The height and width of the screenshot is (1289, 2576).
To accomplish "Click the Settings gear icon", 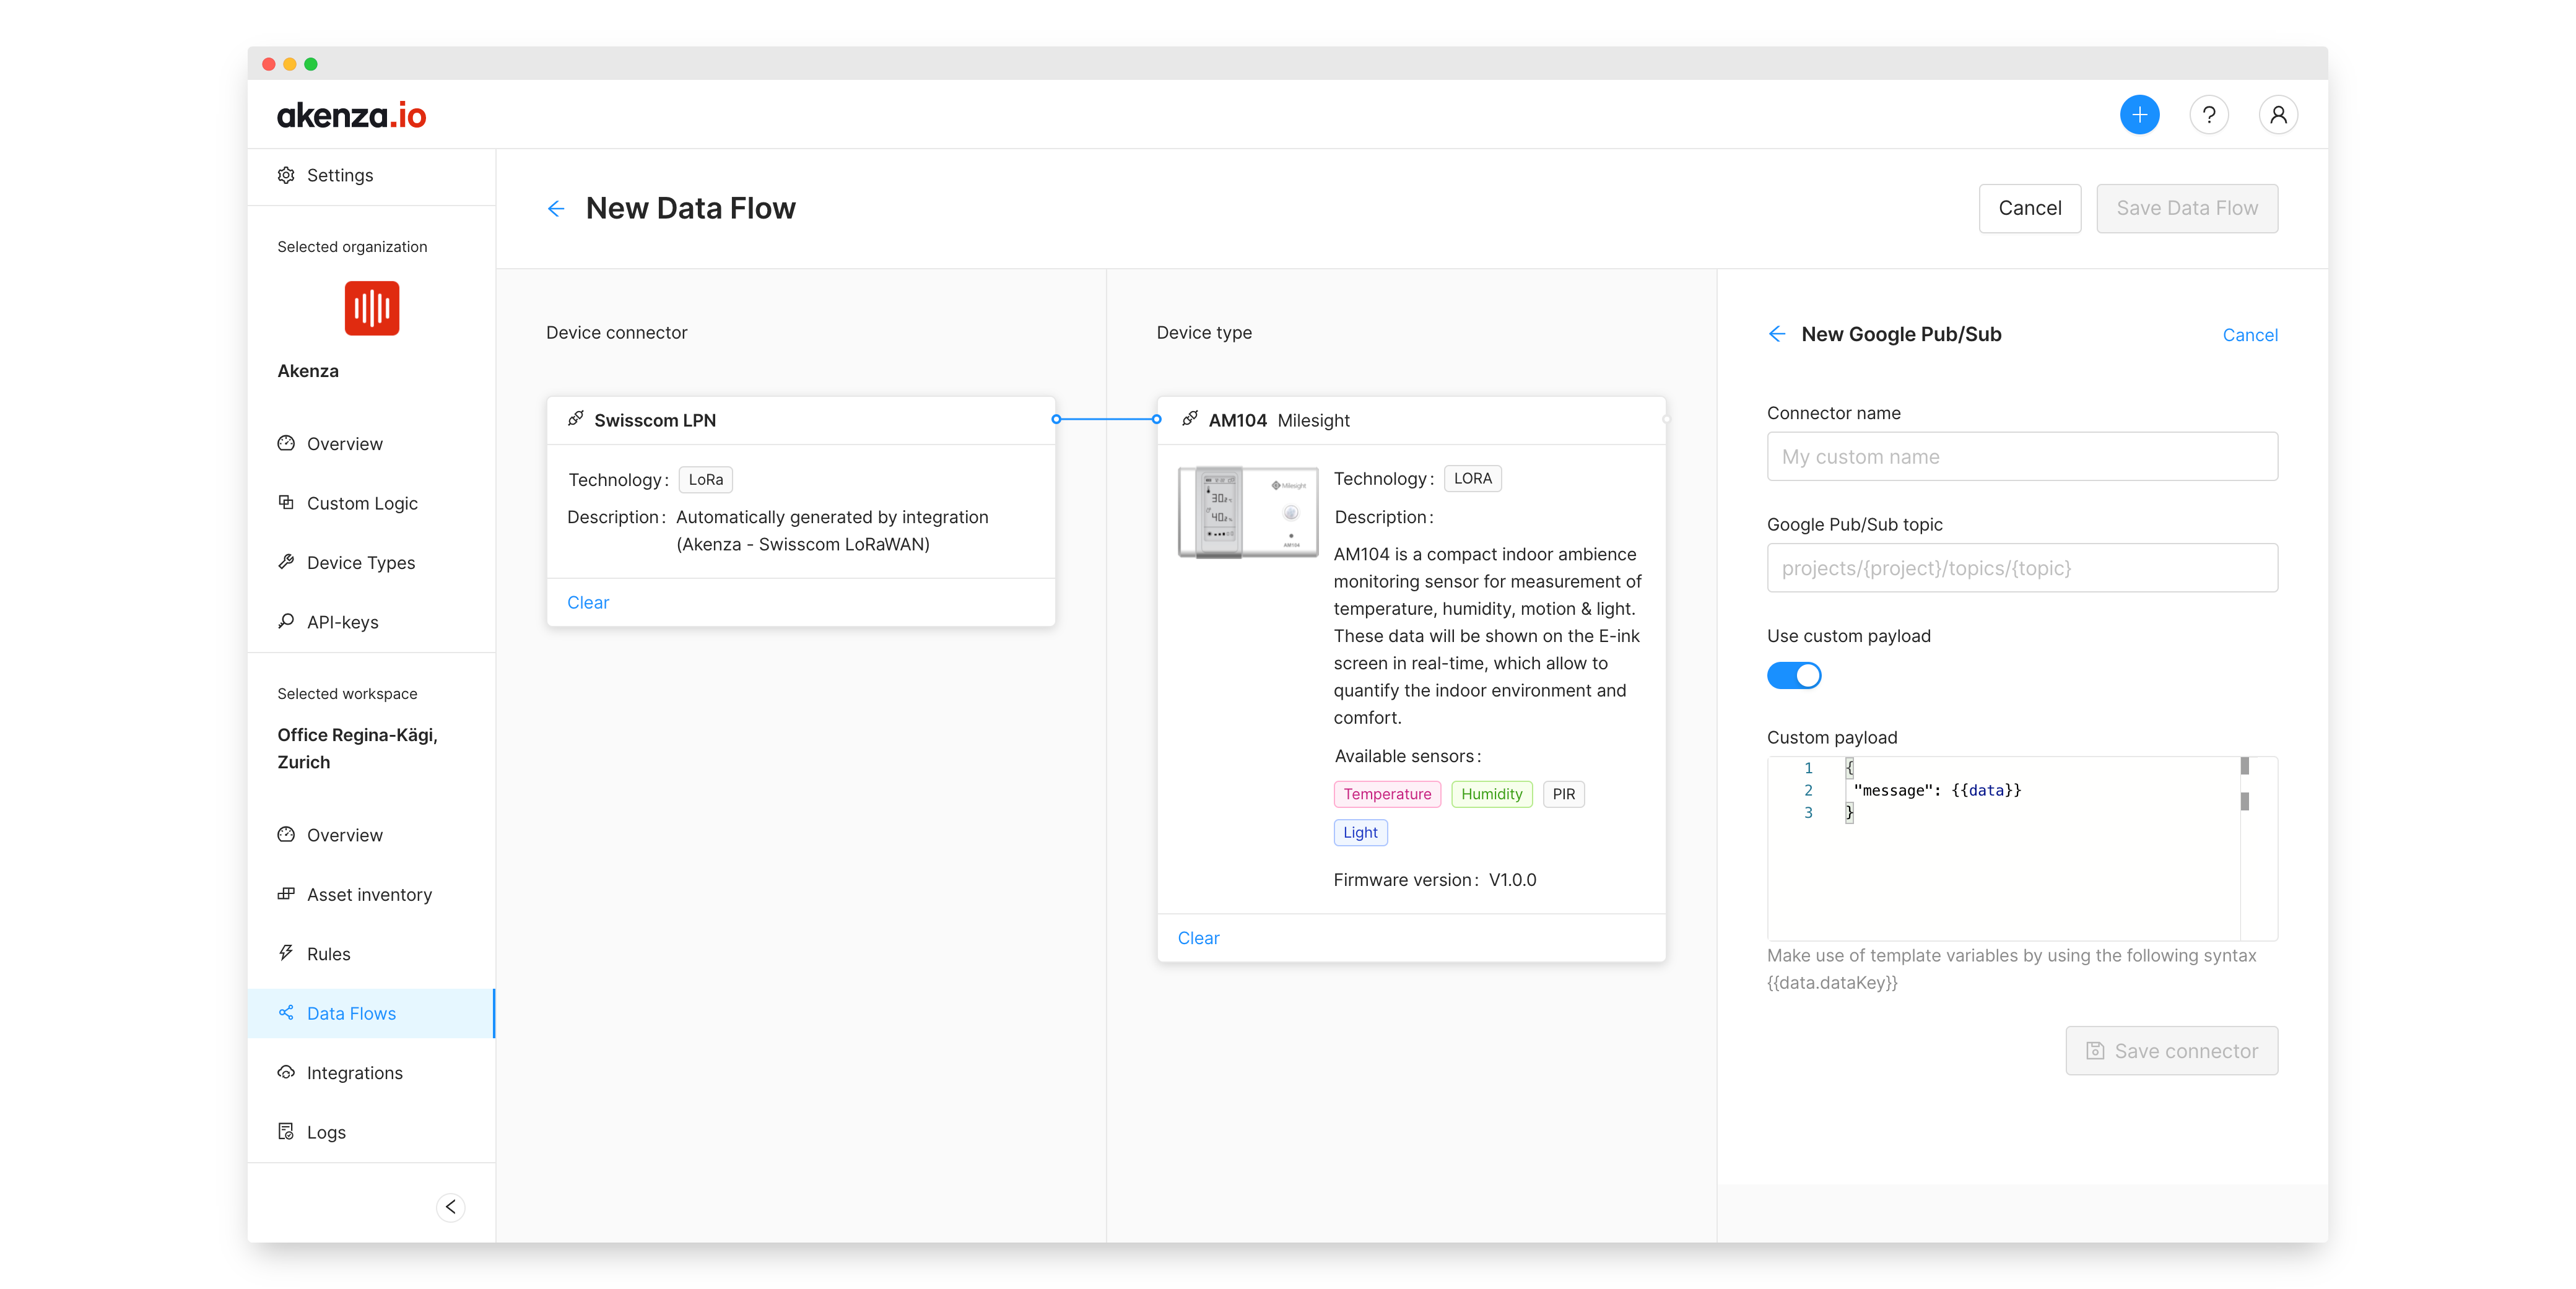I will click(x=286, y=175).
